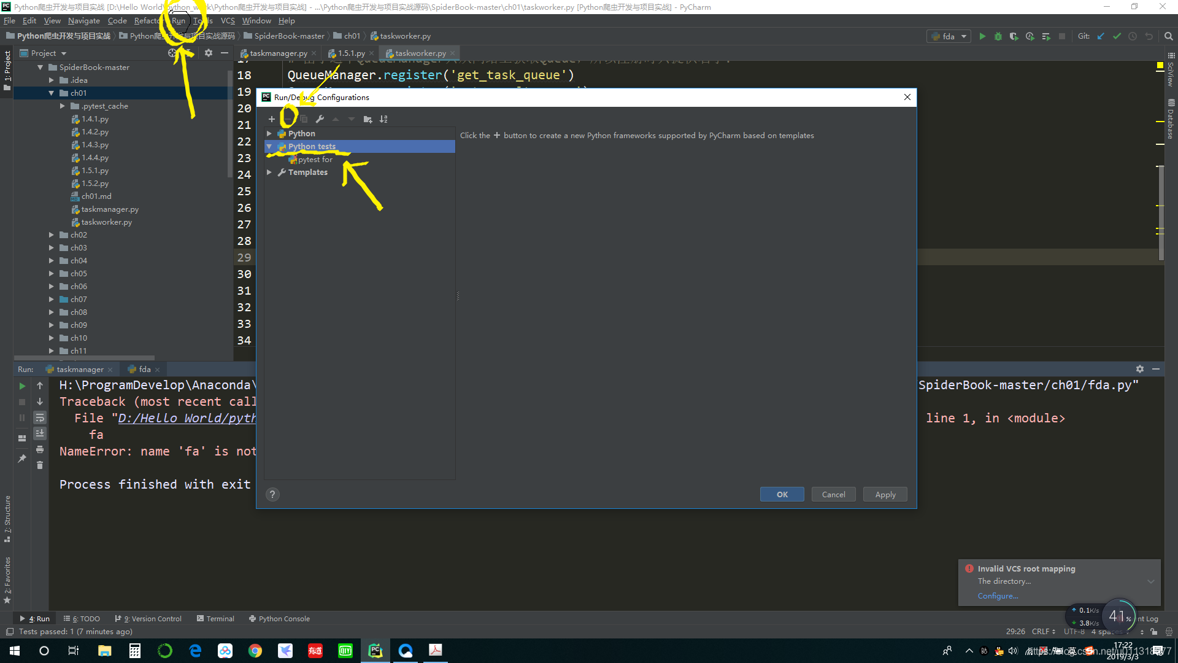
Task: Click the Store as Project File icon
Action: click(368, 119)
